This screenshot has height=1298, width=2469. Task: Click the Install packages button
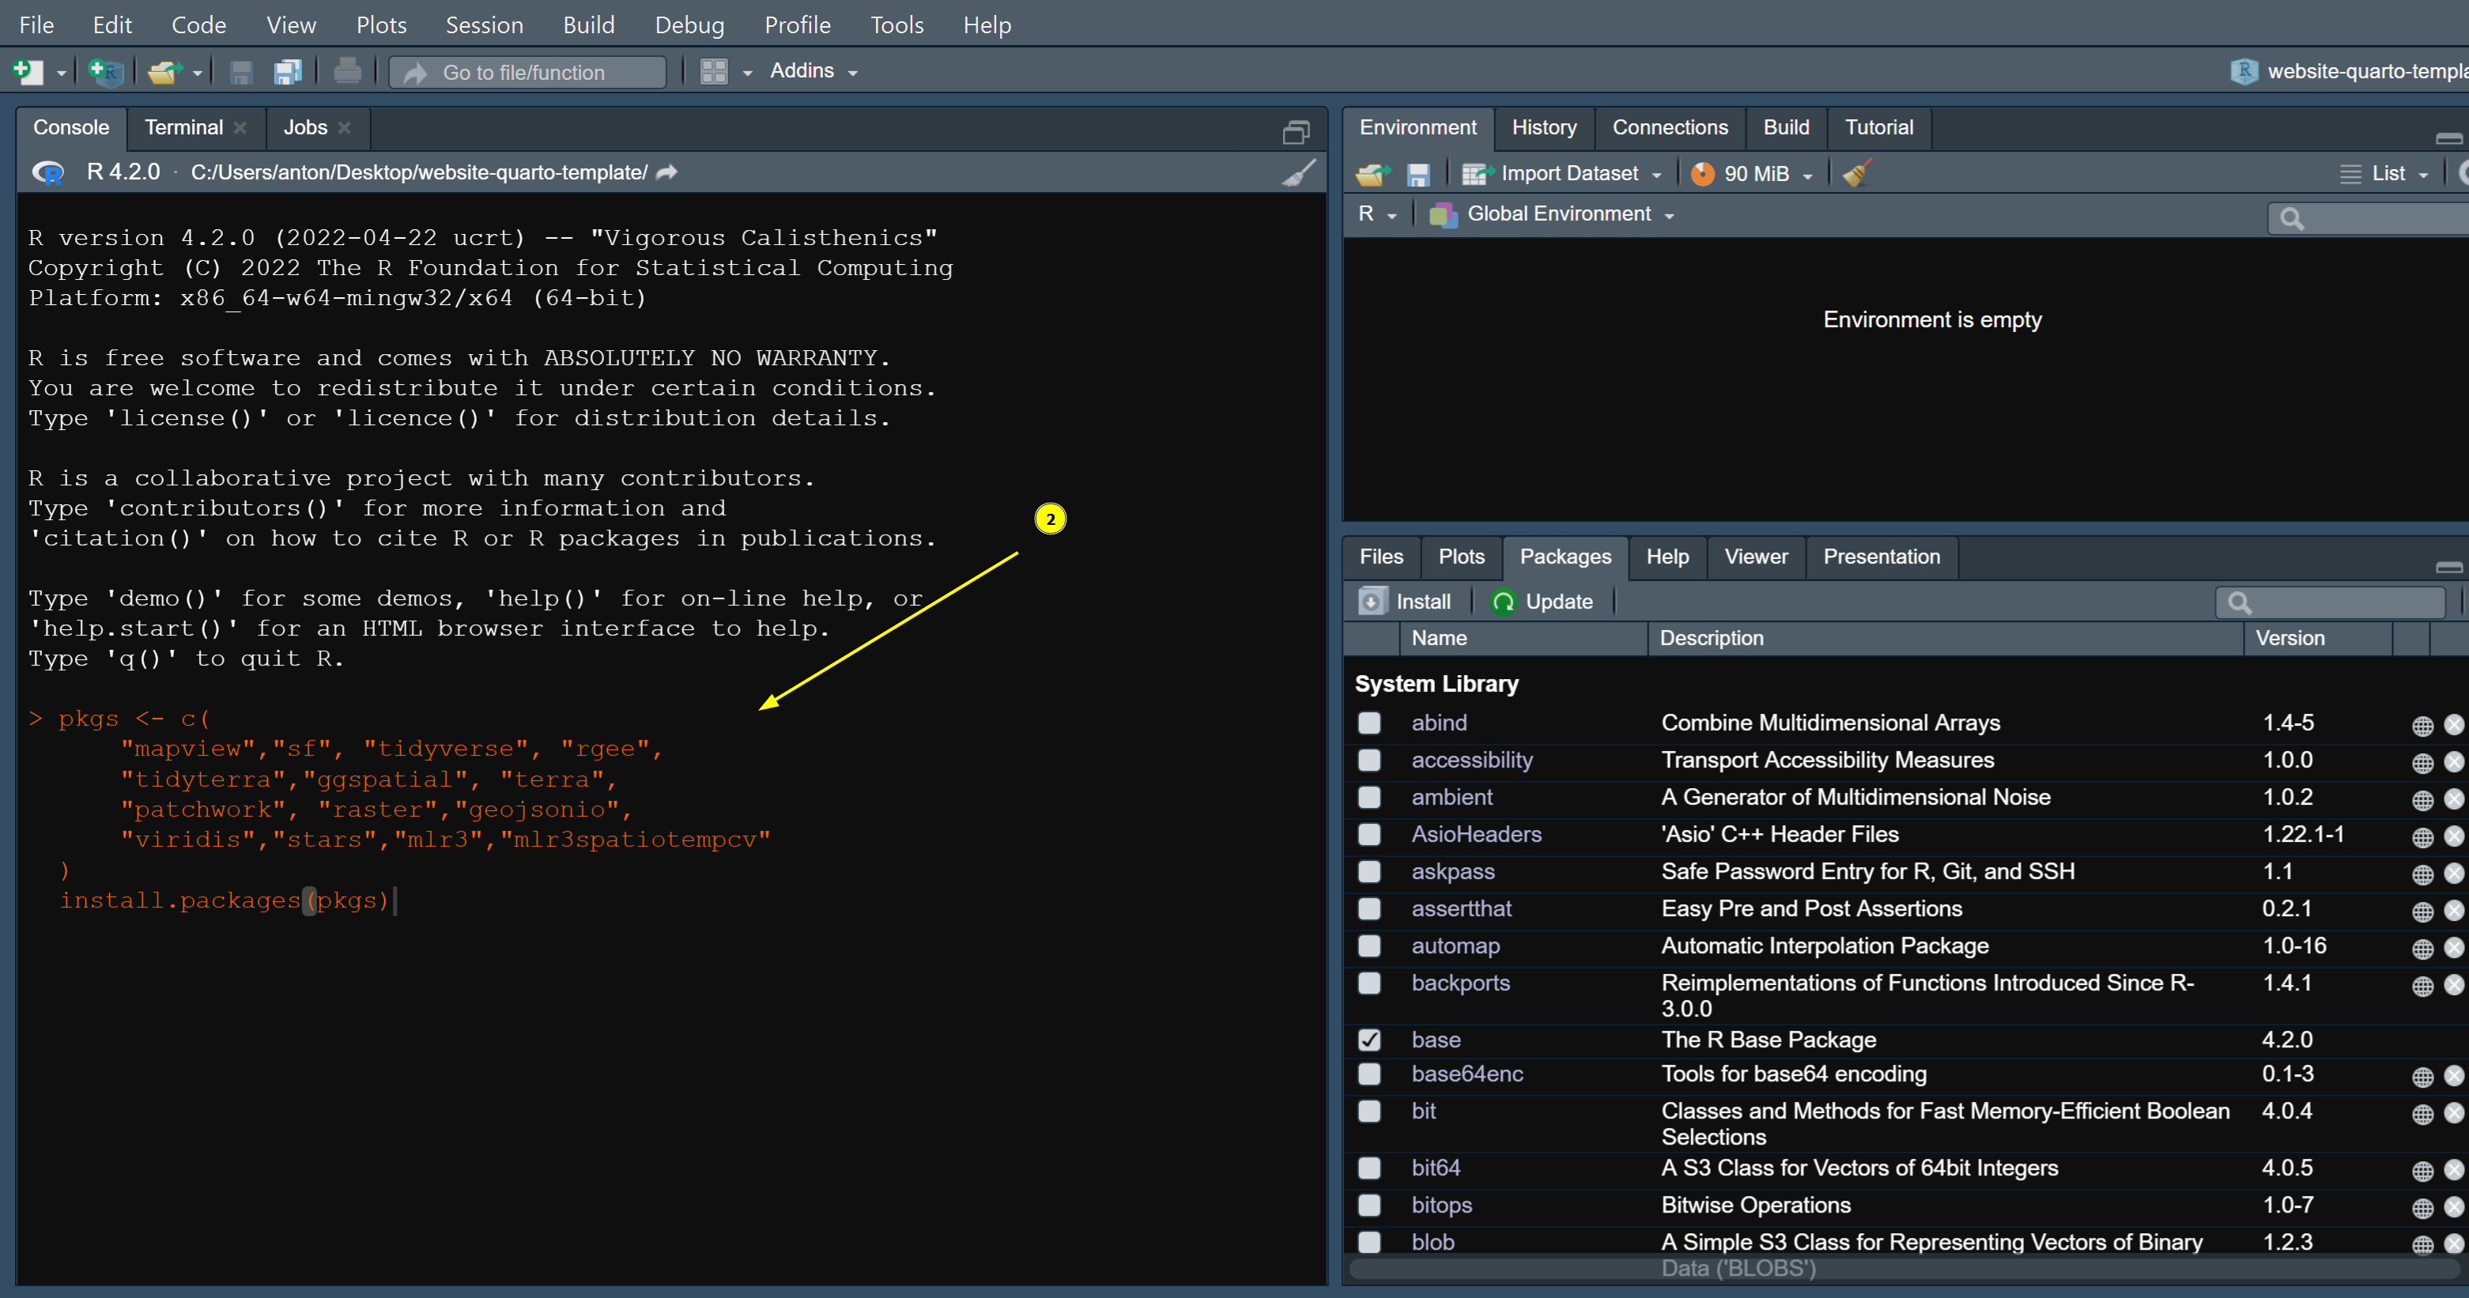point(1406,602)
